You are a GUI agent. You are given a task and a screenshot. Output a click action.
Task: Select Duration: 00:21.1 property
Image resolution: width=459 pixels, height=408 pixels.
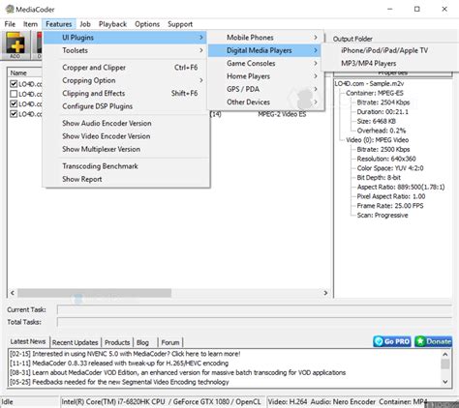(x=382, y=112)
